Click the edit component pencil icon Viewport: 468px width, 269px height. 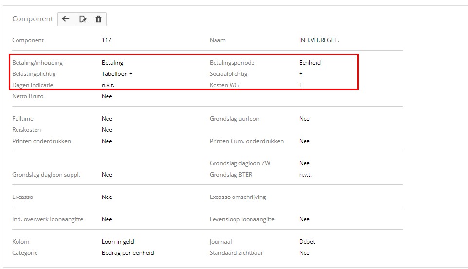[82, 19]
